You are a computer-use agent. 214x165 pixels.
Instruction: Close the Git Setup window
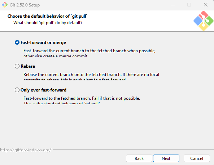[x=206, y=5]
